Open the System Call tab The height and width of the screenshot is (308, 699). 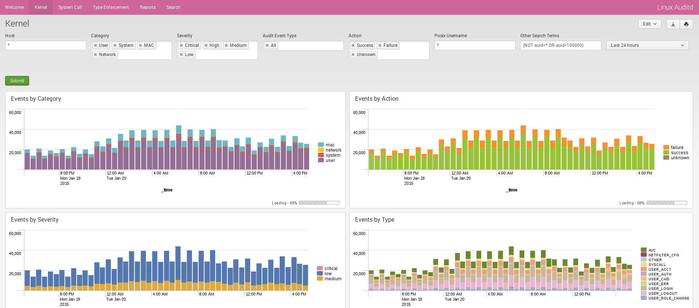click(70, 7)
